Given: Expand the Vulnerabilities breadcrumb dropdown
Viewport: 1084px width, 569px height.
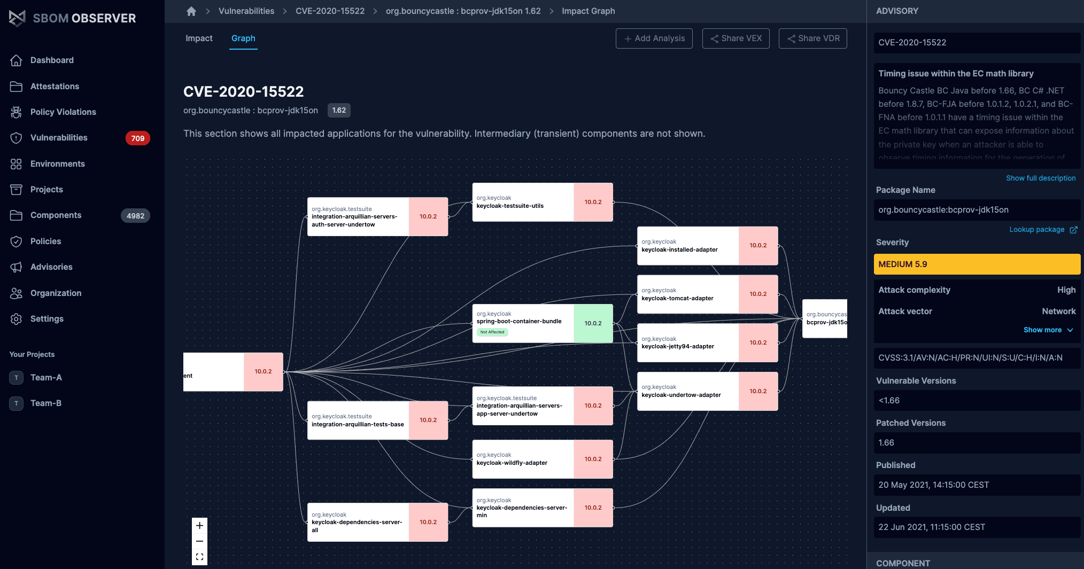Looking at the screenshot, I should click(x=246, y=11).
